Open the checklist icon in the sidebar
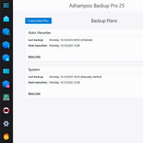Image resolution: width=143 pixels, height=143 pixels. coord(6,71)
